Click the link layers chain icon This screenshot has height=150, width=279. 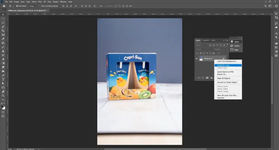point(199,78)
